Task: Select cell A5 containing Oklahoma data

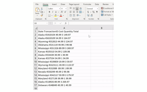Action: pyautogui.click(x=64, y=45)
